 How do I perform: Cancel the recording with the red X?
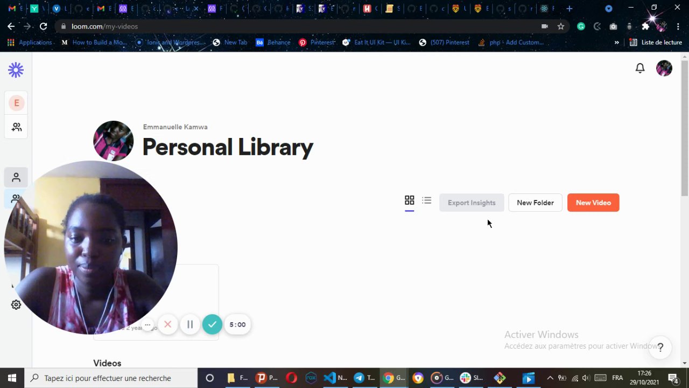click(168, 324)
